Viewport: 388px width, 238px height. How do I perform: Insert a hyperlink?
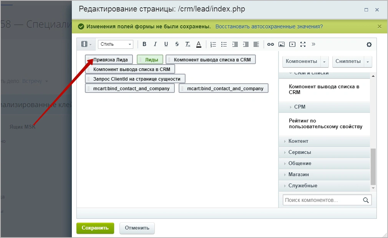(x=270, y=44)
